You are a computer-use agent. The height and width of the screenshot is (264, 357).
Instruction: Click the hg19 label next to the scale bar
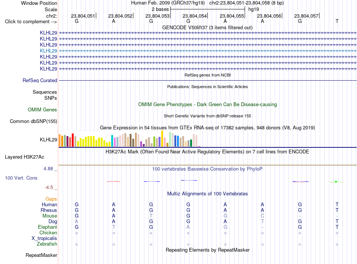coord(254,9)
